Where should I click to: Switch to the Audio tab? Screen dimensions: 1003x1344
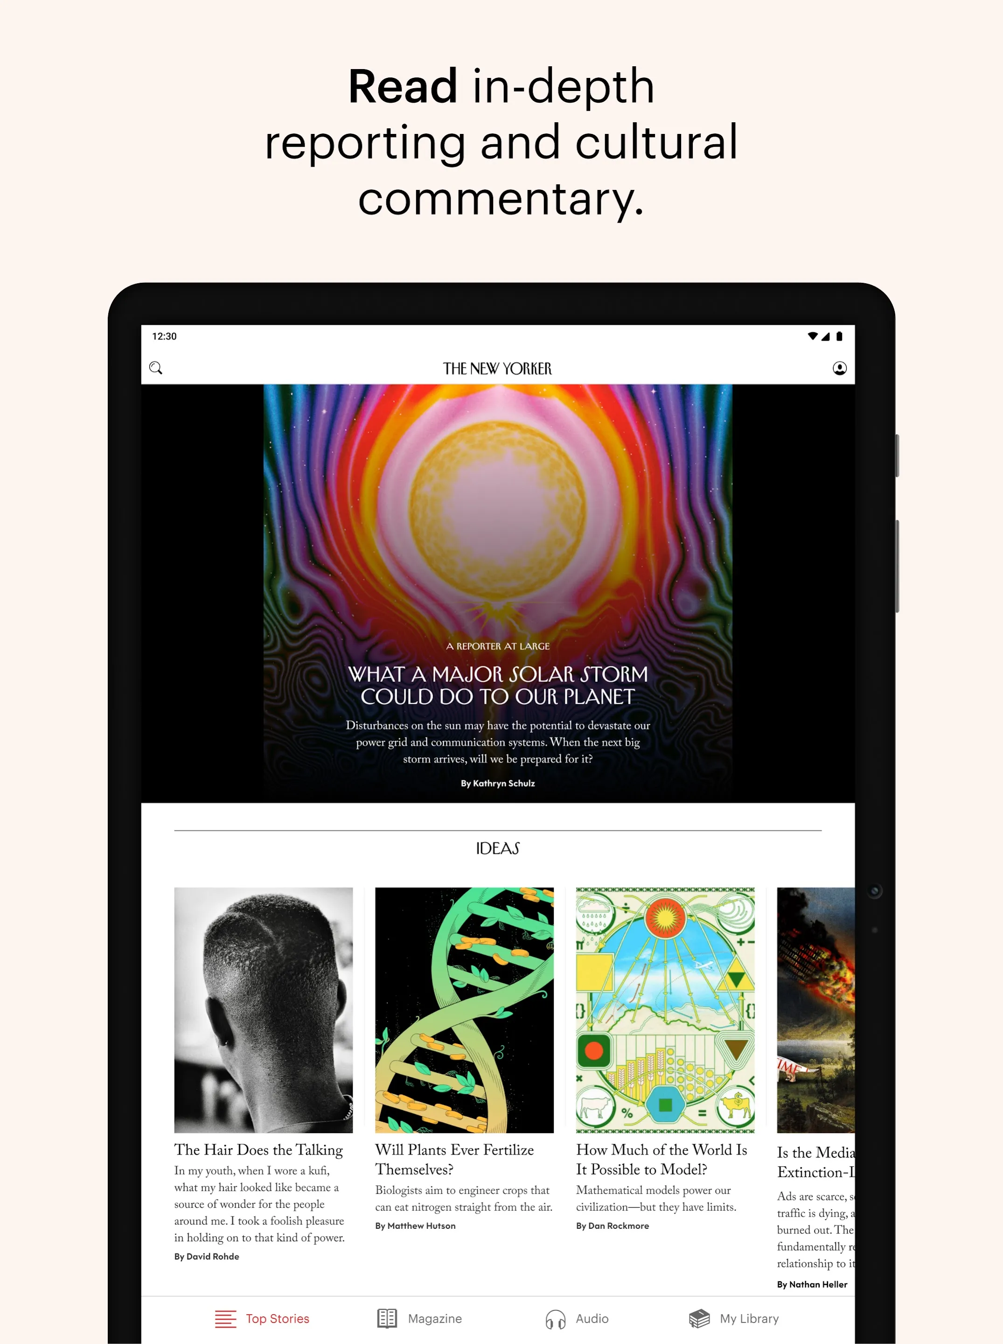point(578,1318)
